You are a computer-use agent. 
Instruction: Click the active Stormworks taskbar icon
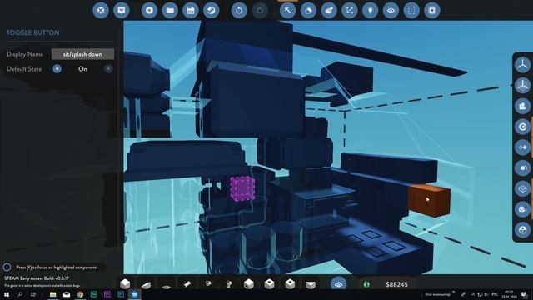(x=134, y=294)
